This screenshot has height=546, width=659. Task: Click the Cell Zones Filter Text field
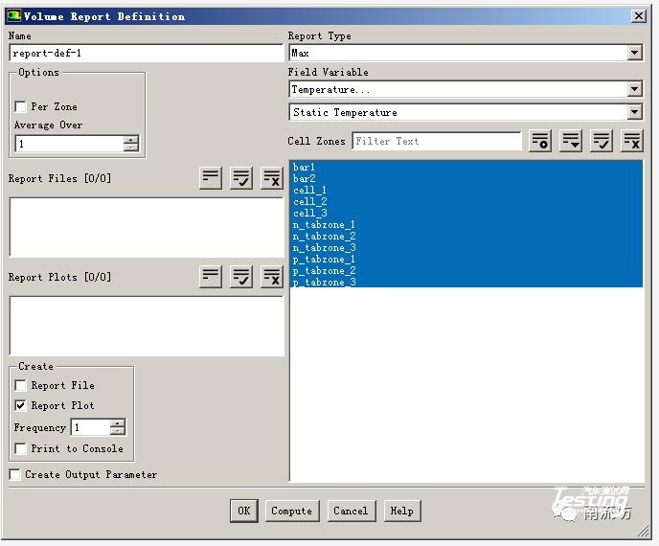tap(437, 141)
